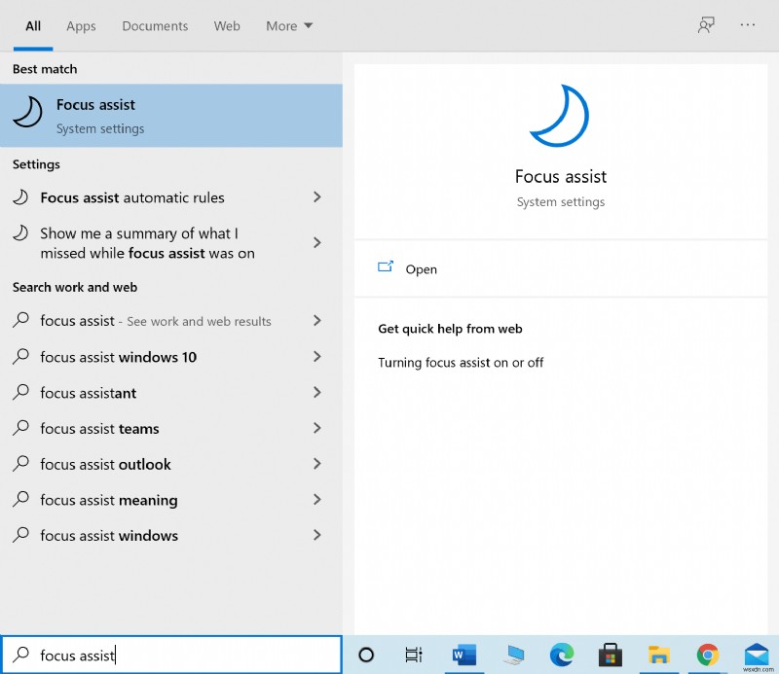Expand arrow beside Focus assist automatic rules

pos(316,197)
